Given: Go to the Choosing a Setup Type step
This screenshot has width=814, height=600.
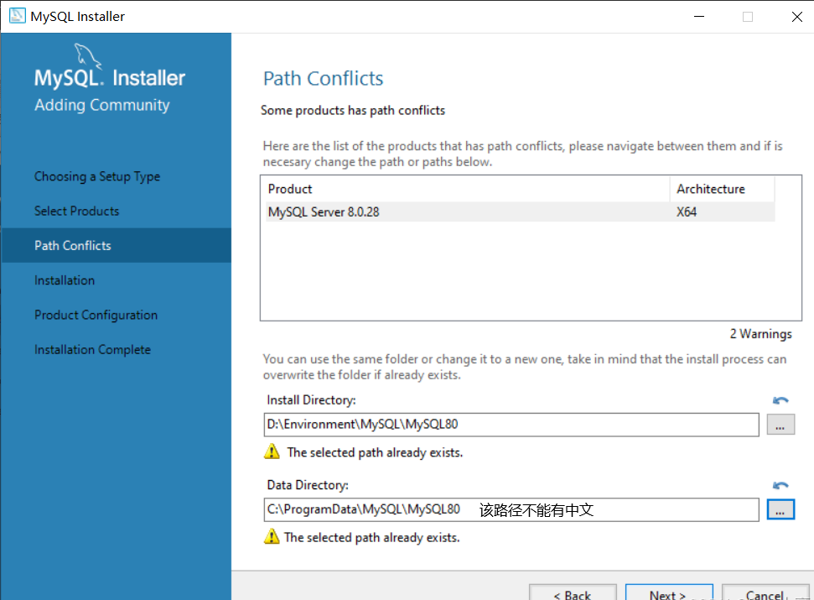Looking at the screenshot, I should pos(97,176).
